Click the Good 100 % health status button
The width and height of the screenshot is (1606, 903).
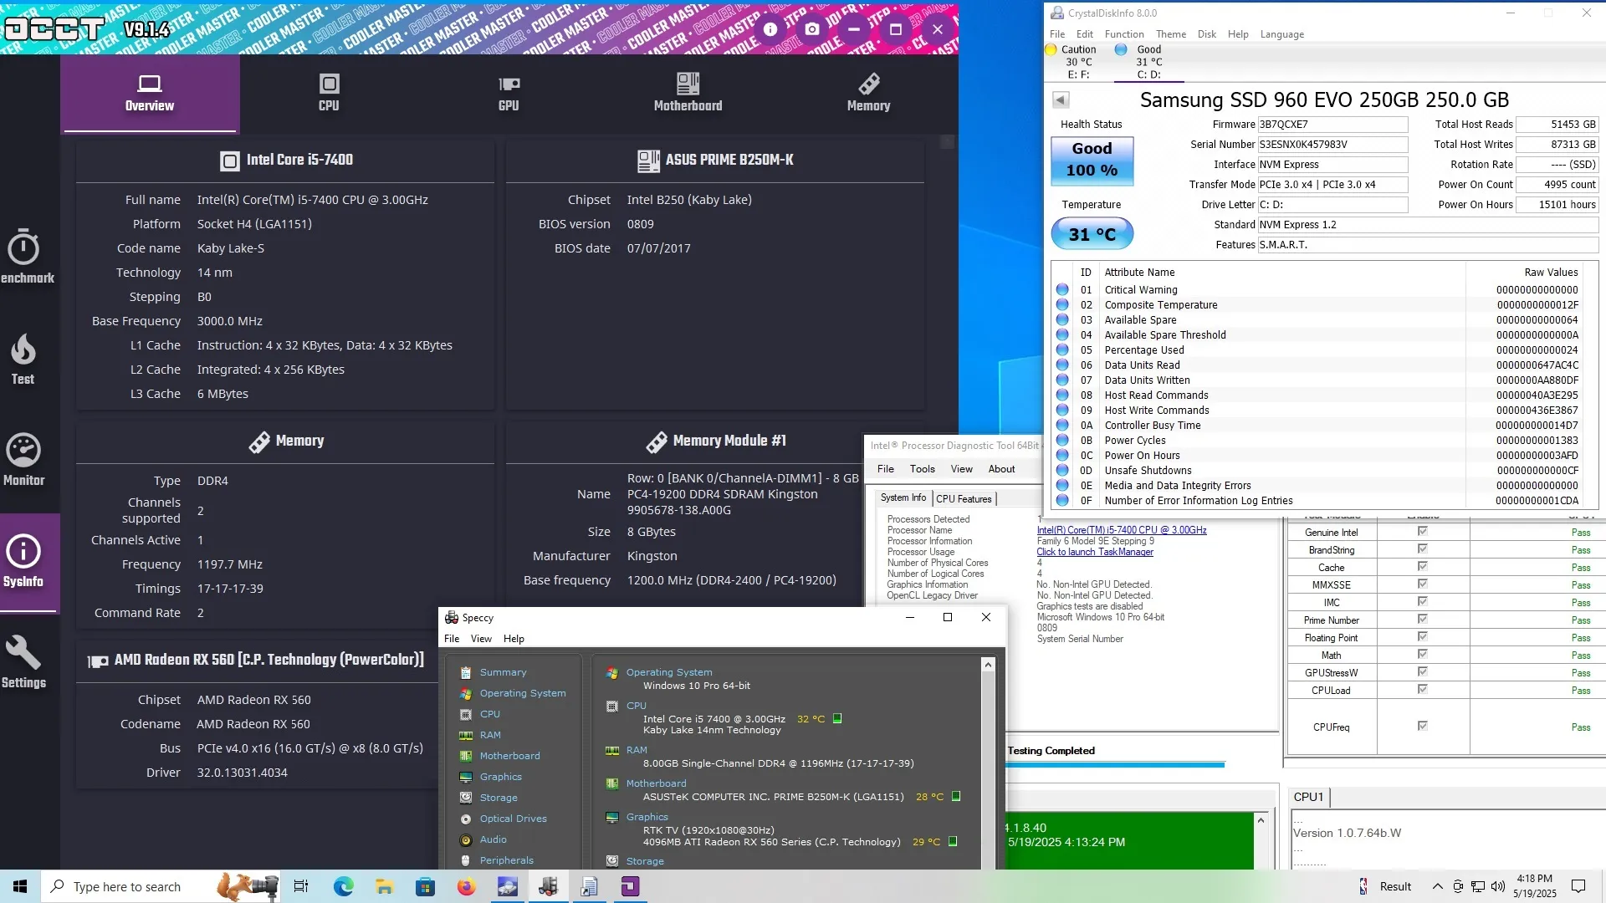1092,160
